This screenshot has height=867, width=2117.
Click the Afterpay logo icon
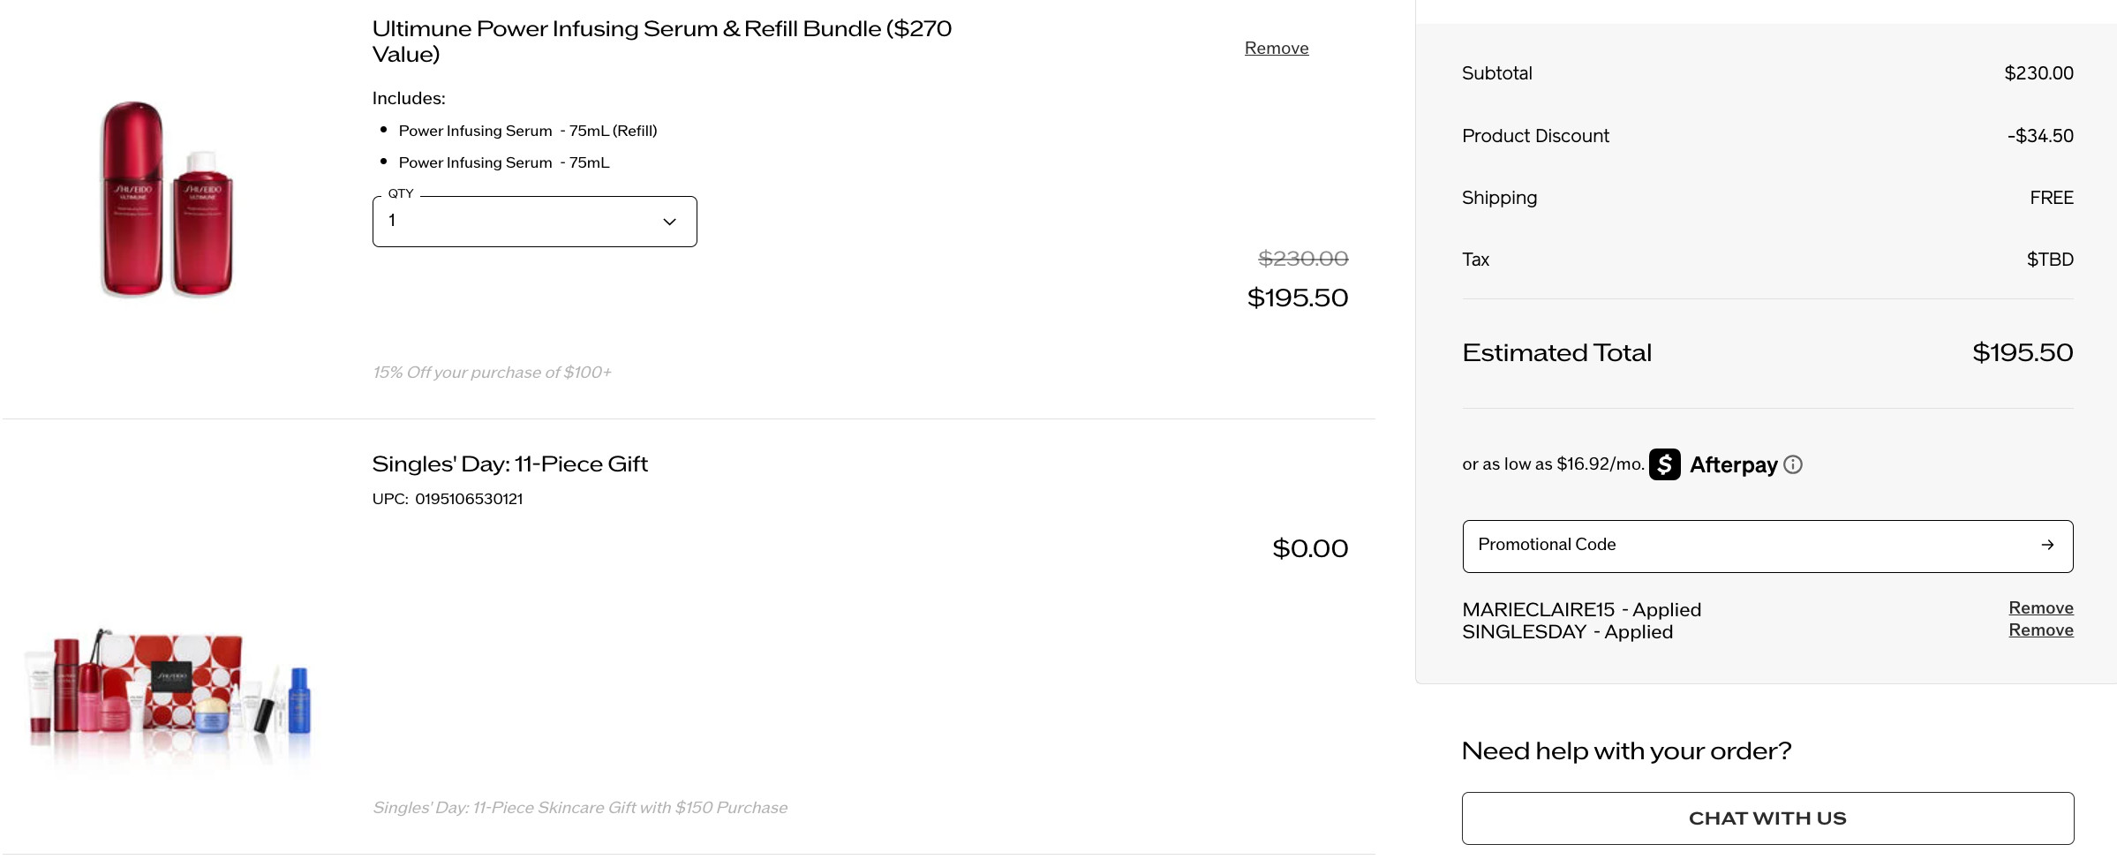[1664, 464]
